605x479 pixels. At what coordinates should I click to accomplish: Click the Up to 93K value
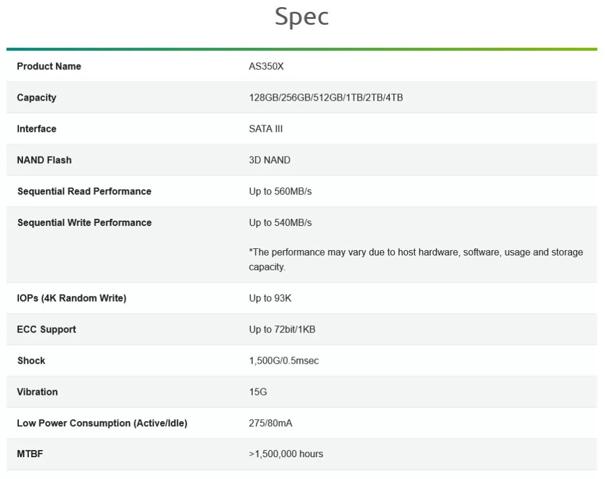(270, 299)
